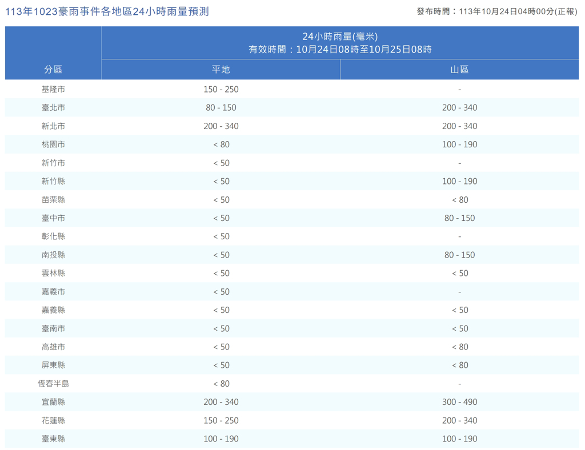Click the 南投縣 row label
Screen dimensions: 585x450
click(53, 255)
